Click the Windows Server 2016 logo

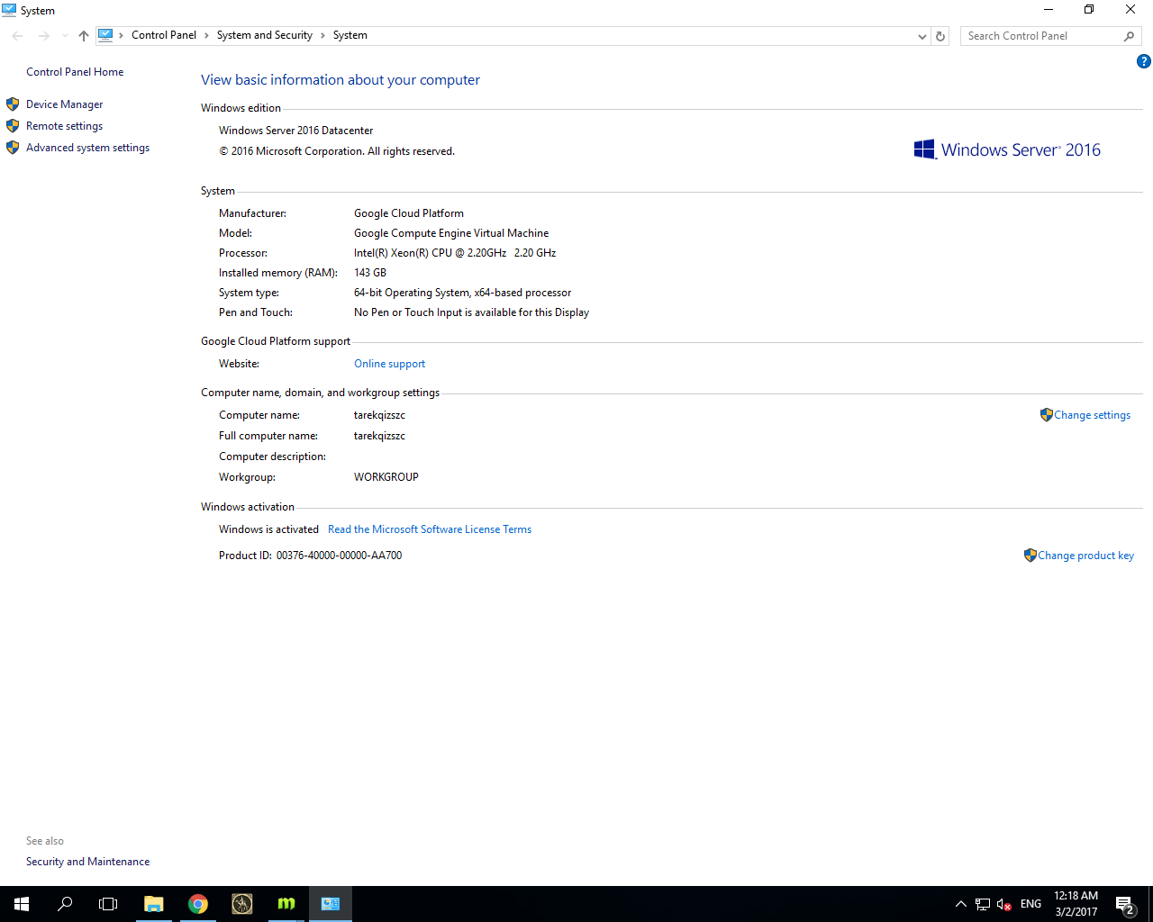point(1007,149)
